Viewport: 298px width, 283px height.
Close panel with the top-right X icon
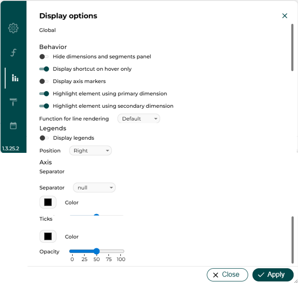[284, 16]
